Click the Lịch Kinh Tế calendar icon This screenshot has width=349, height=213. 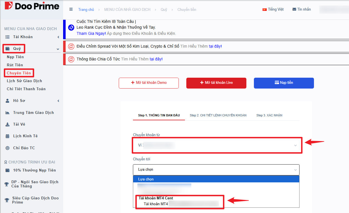pos(8,136)
